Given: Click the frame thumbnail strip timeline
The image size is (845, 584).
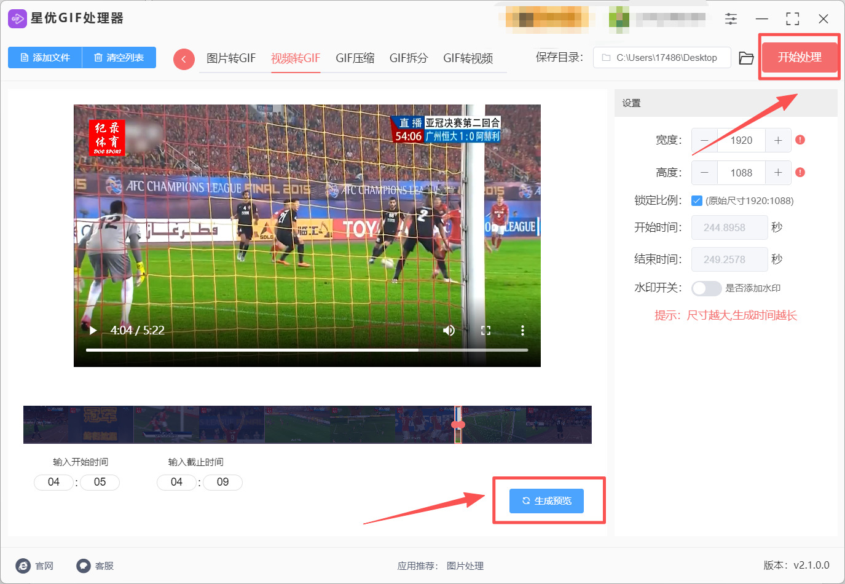Looking at the screenshot, I should tap(307, 425).
